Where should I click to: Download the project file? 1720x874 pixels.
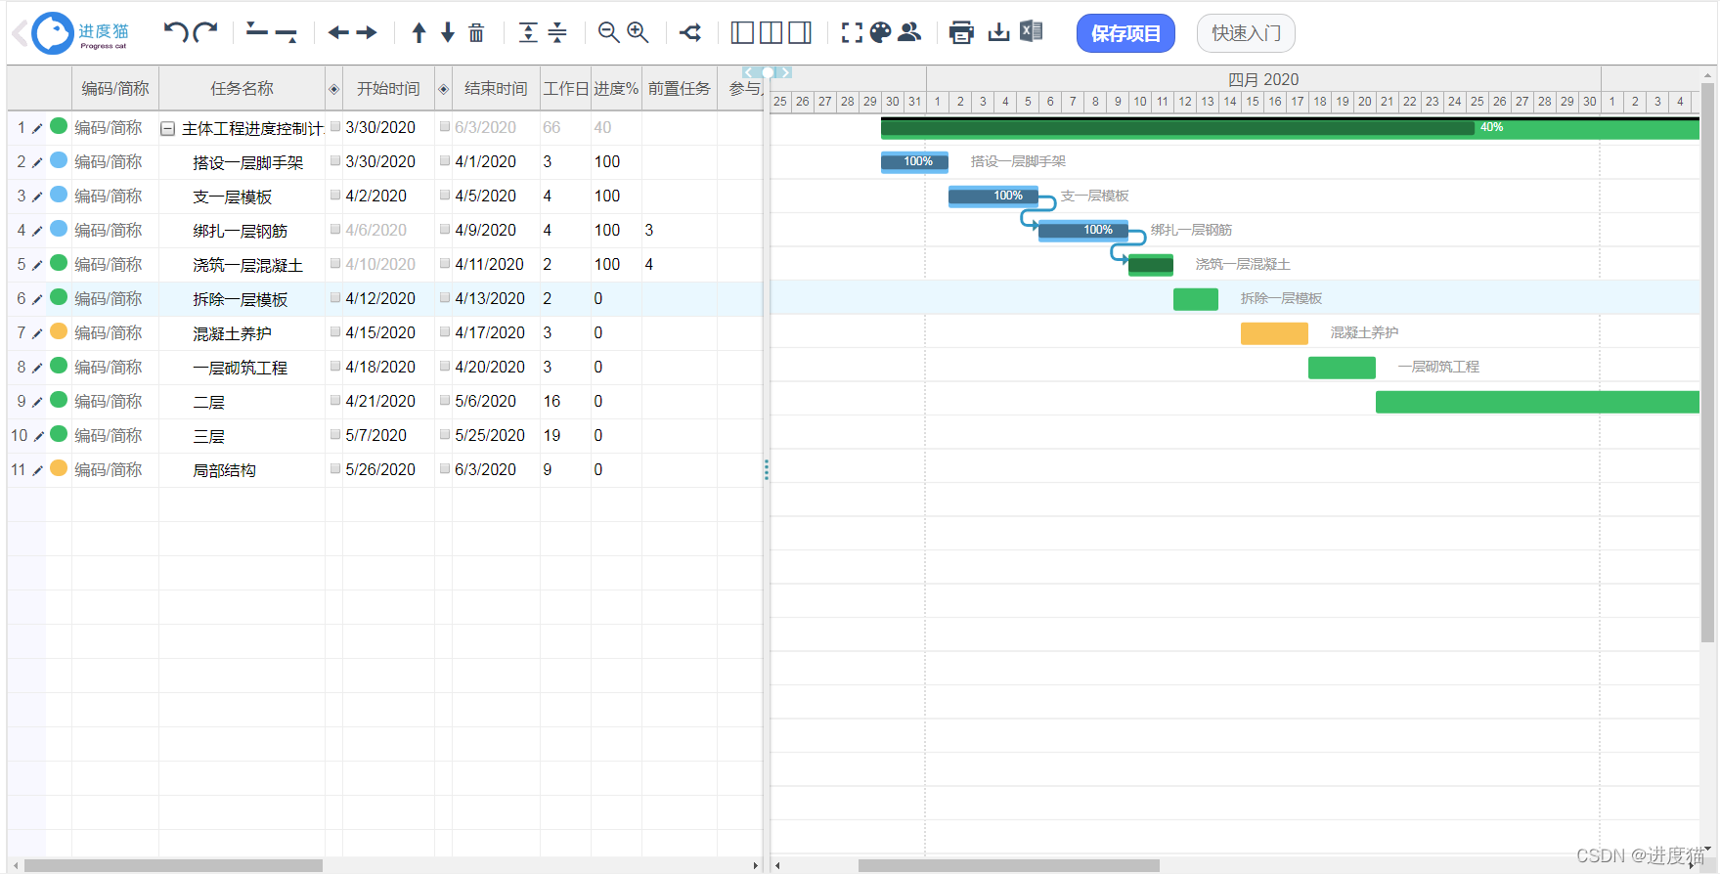(998, 32)
